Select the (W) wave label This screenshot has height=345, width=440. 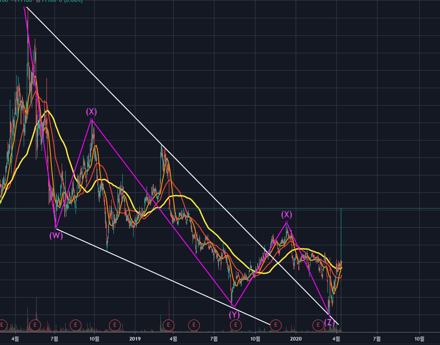point(56,235)
